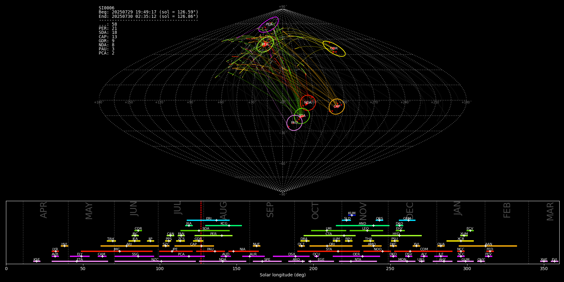
Task: Click the NTA shower bar
Action: point(358,261)
